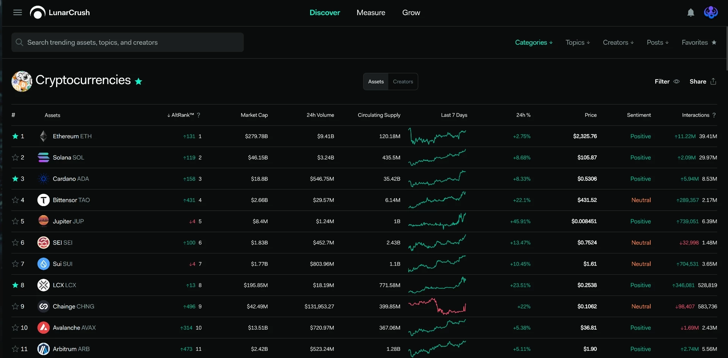
Task: Toggle the Cryptocurrencies category favorite star
Action: pos(139,81)
